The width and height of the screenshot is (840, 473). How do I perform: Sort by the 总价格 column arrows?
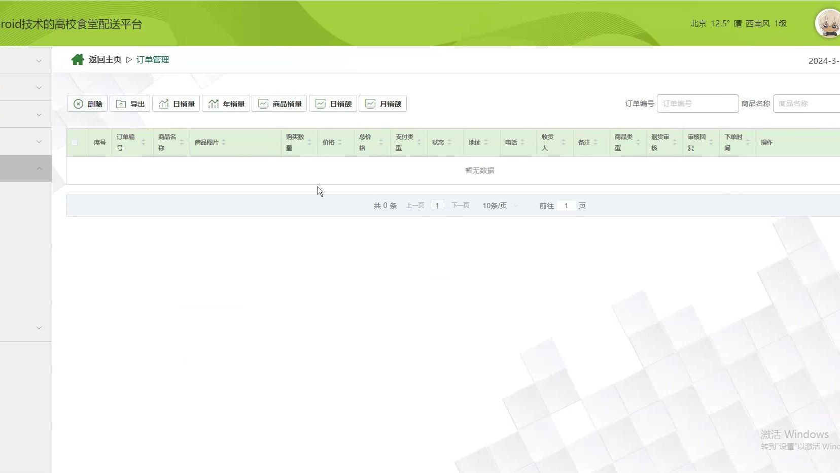pos(381,143)
